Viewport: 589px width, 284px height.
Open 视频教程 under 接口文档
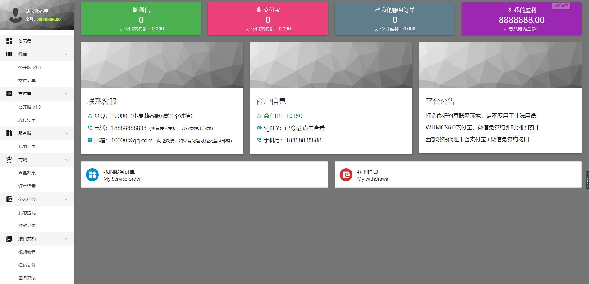(27, 252)
